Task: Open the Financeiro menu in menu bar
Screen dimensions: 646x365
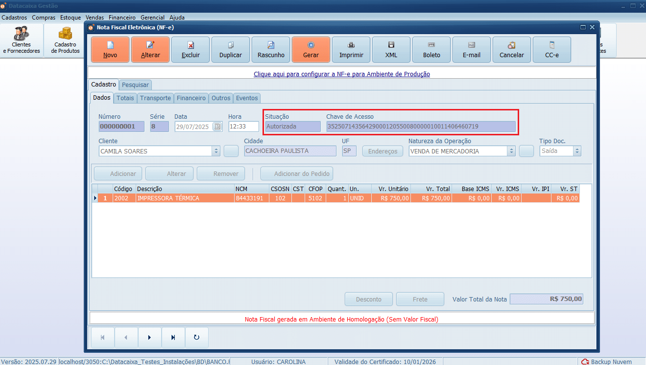Action: 122,18
